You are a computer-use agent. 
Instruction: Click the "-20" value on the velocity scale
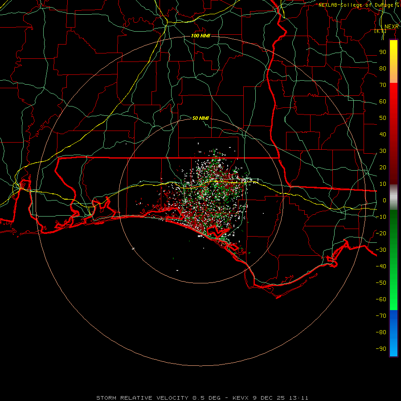pyautogui.click(x=381, y=233)
